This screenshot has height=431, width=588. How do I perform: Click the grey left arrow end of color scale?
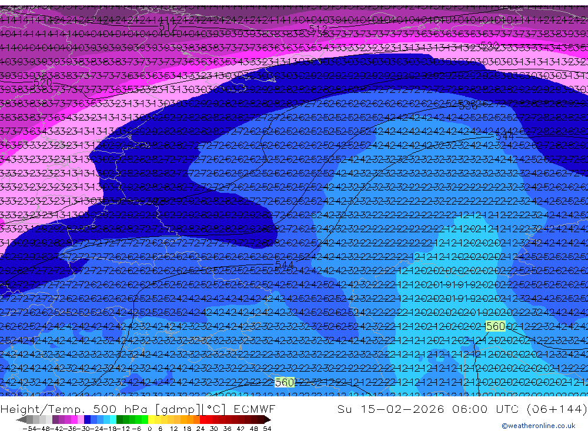coord(21,420)
